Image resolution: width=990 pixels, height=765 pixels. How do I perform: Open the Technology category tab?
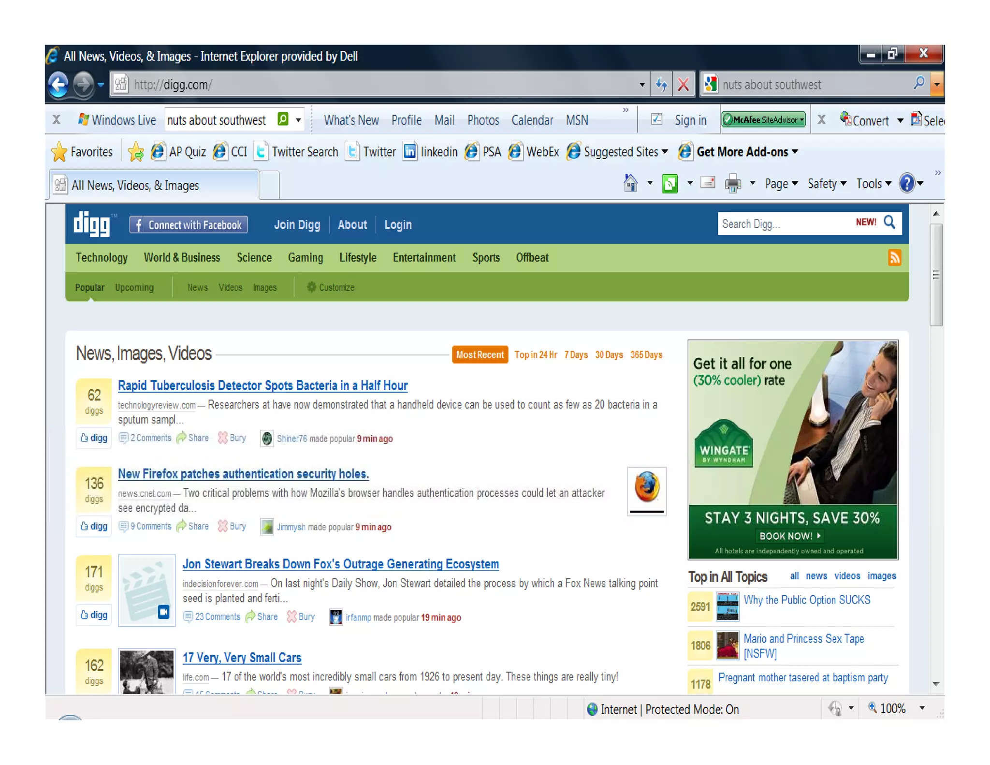click(x=102, y=258)
